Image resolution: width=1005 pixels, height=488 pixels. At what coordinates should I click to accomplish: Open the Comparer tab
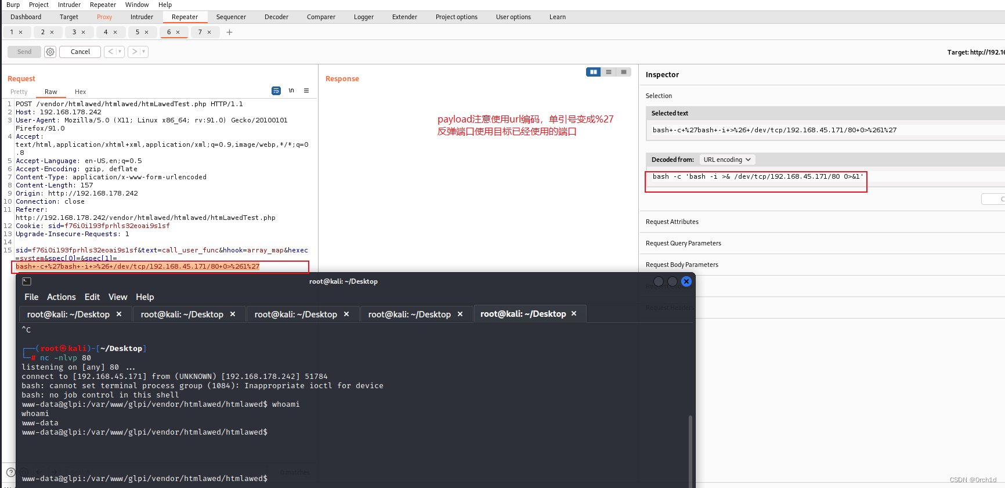[x=321, y=17]
